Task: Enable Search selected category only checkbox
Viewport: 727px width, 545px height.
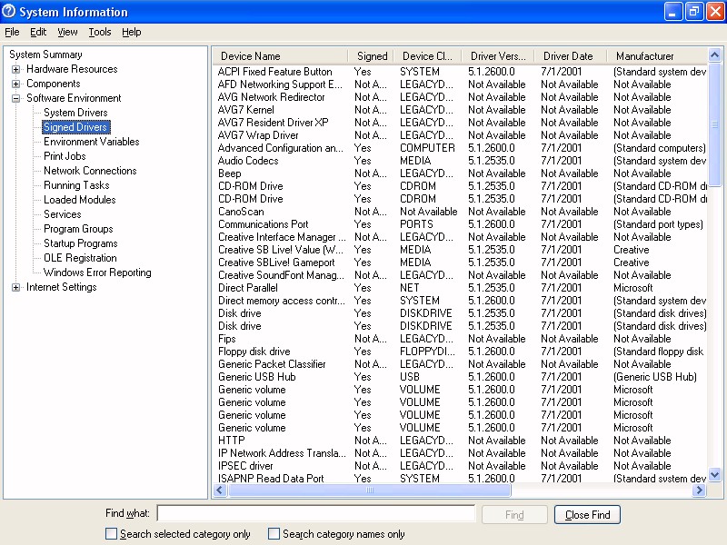Action: click(x=112, y=534)
